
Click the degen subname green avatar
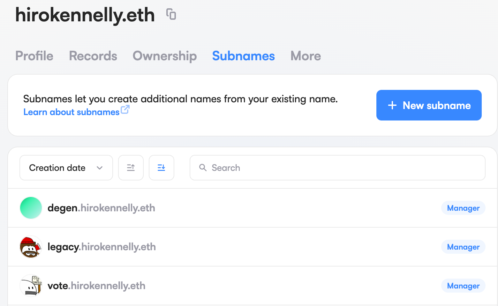click(x=31, y=208)
